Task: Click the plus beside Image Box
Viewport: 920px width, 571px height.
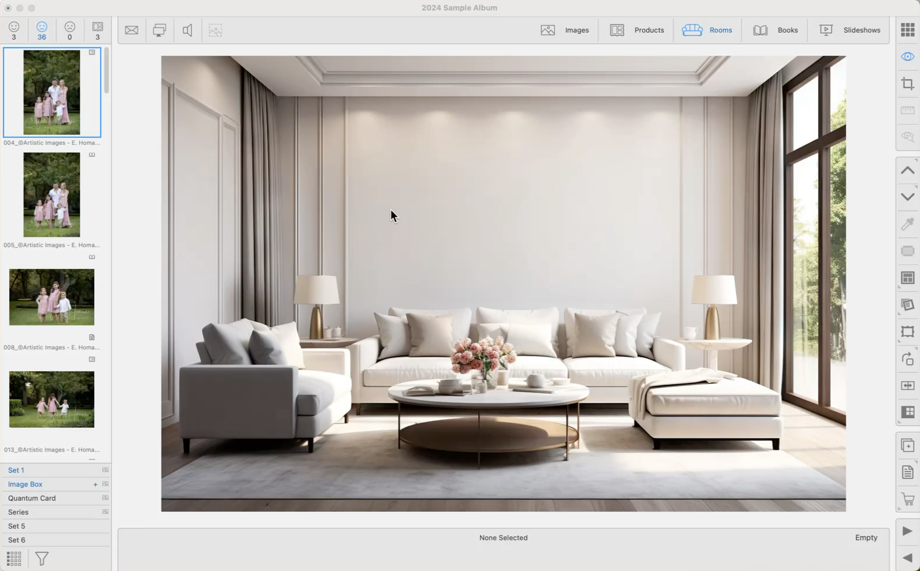Action: pos(95,484)
